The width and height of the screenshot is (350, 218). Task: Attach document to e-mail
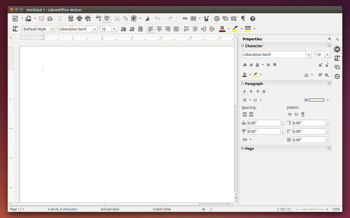pyautogui.click(x=50, y=19)
